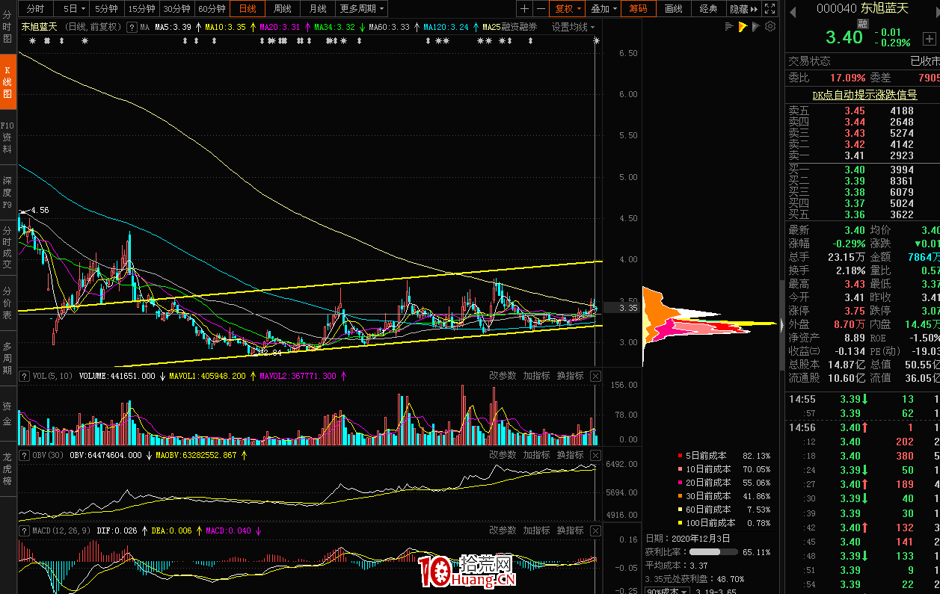The height and width of the screenshot is (594, 940).
Task: Enter fullscreen chart mode via expand icon
Action: point(769,9)
